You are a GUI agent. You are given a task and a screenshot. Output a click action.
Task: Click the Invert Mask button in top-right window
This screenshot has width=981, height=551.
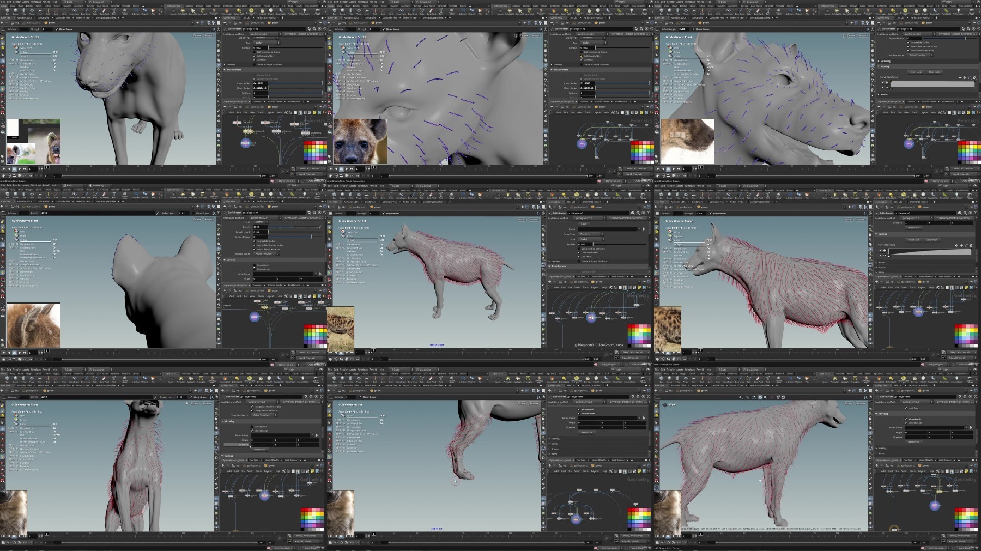(916, 72)
